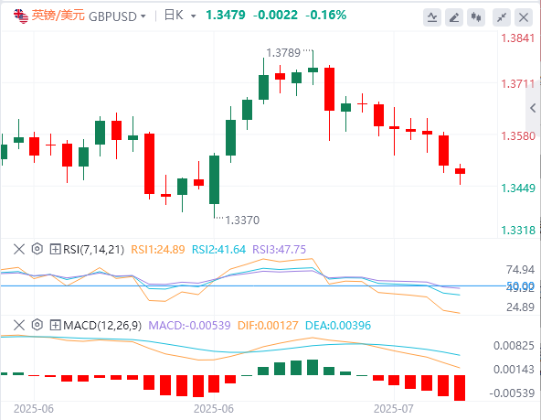This screenshot has height=420, width=541.
Task: Switch chart type with candlestick icon
Action: (476, 16)
